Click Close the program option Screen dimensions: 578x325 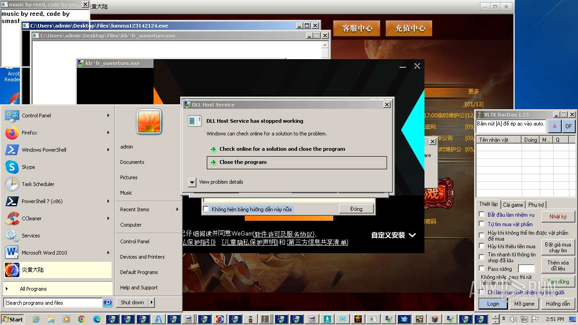[297, 162]
